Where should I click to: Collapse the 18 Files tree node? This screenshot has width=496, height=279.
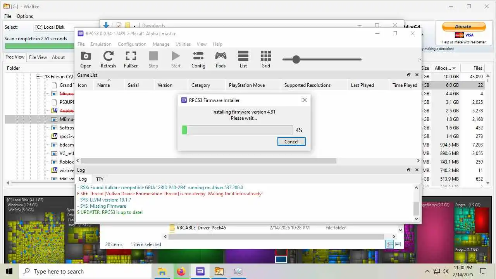tap(38, 77)
